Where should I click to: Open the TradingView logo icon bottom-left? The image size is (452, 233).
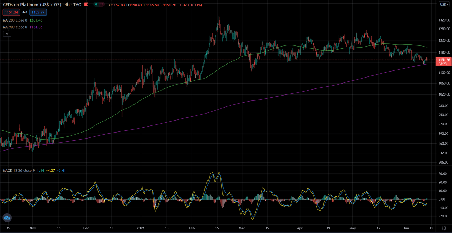point(7,218)
